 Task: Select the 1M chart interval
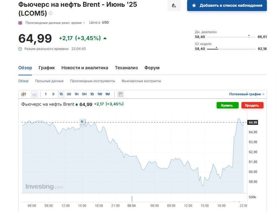coord(107,94)
